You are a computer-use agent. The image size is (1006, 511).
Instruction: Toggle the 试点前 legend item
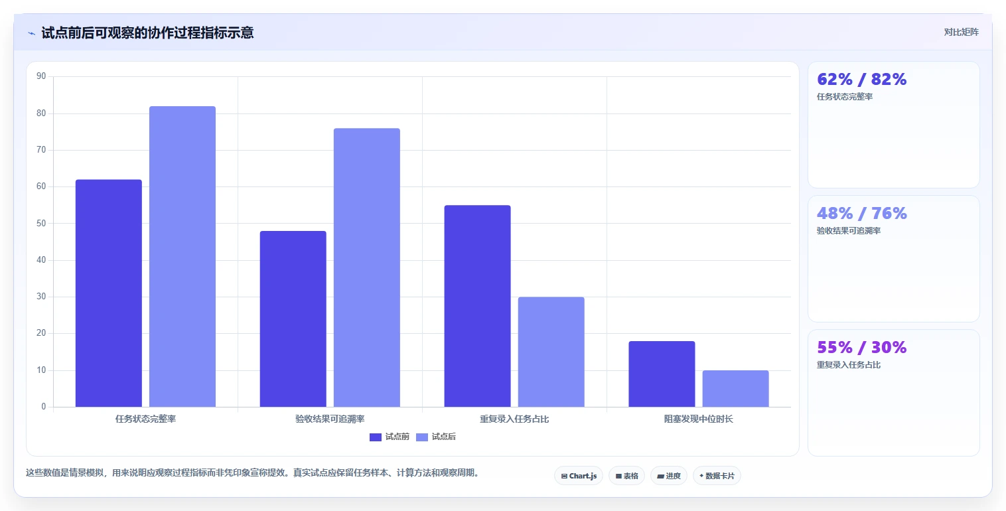[390, 437]
